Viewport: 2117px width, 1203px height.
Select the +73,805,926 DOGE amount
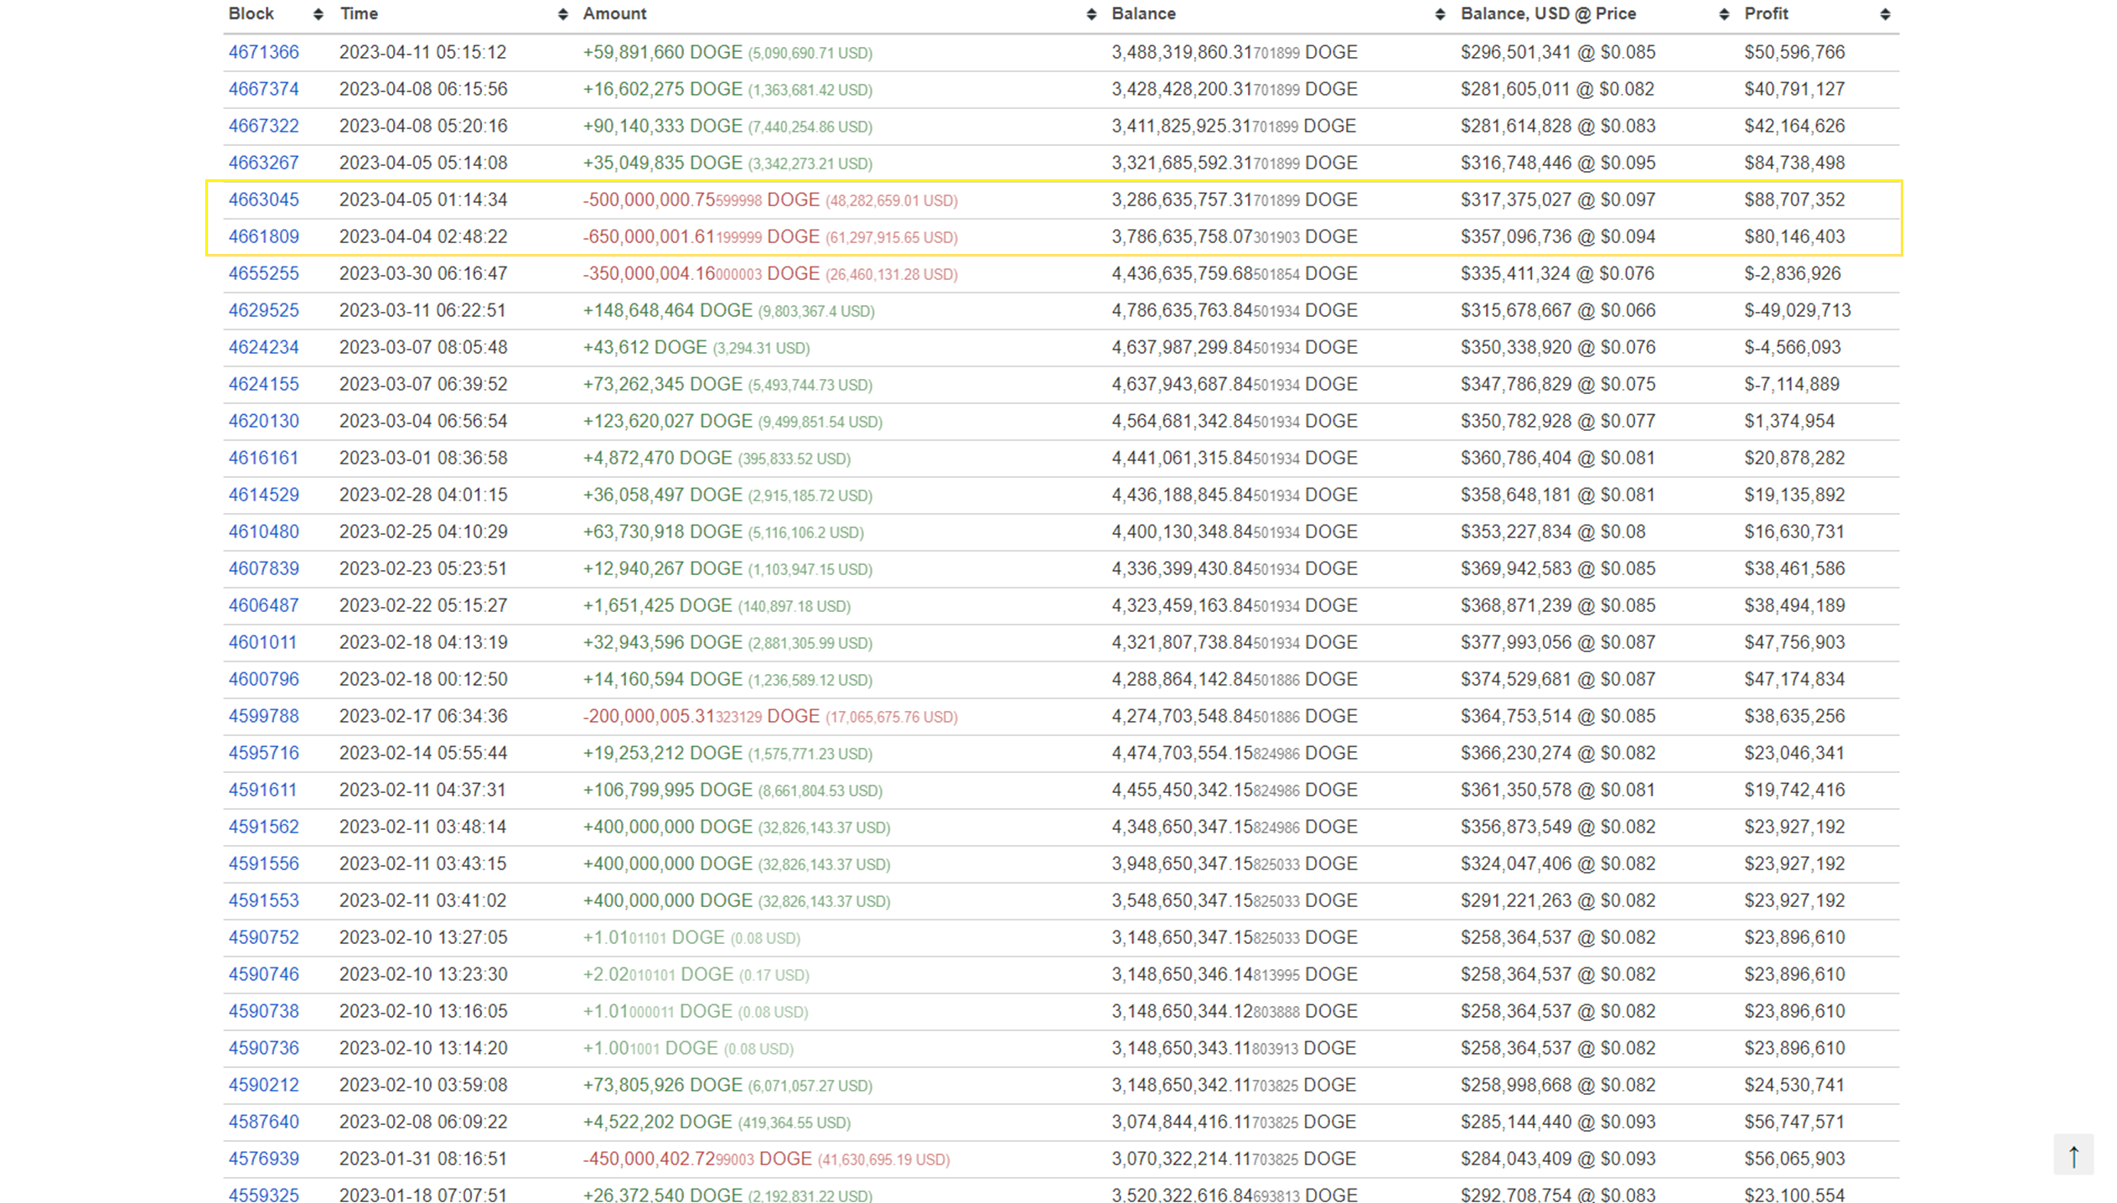pos(662,1085)
